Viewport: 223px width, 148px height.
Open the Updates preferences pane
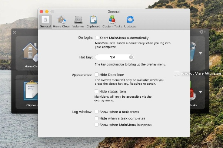(130, 21)
